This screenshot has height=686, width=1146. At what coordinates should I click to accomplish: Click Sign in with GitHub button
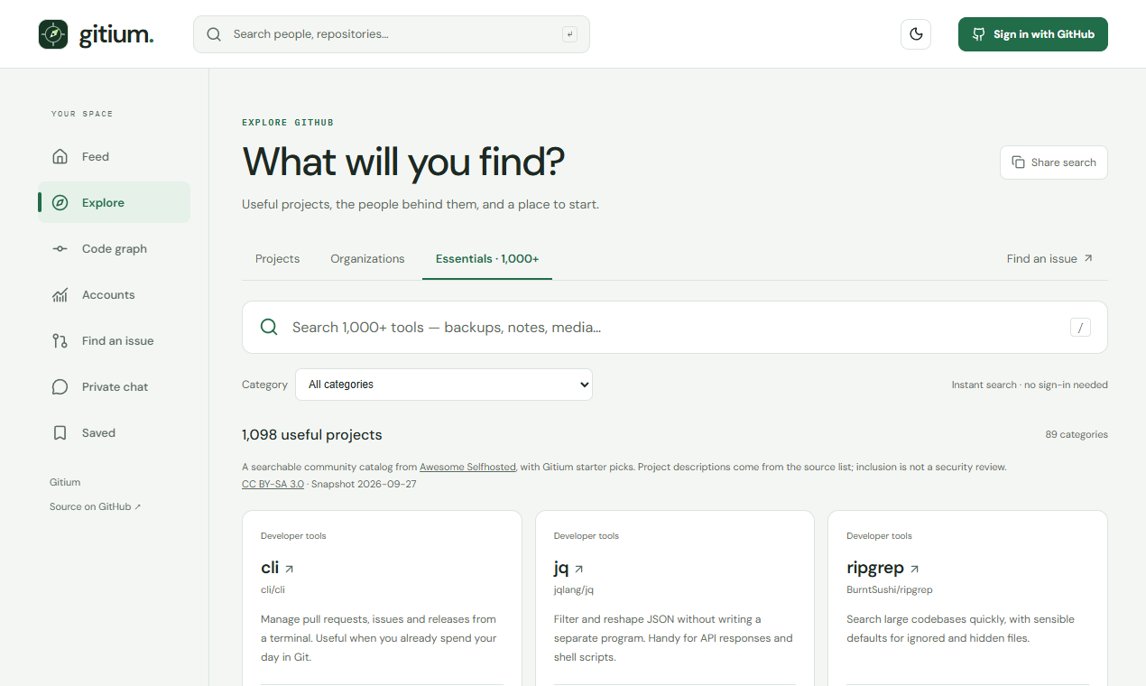(x=1033, y=34)
